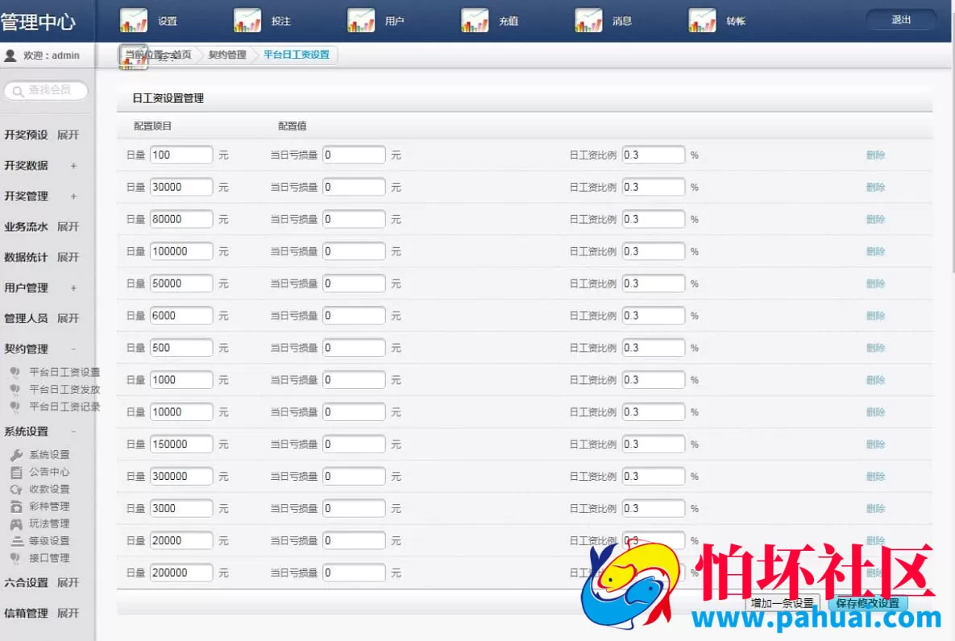Viewport: 955px width, 641px height.
Task: Expand the 开奖预设 sidebar section
Action: click(68, 134)
